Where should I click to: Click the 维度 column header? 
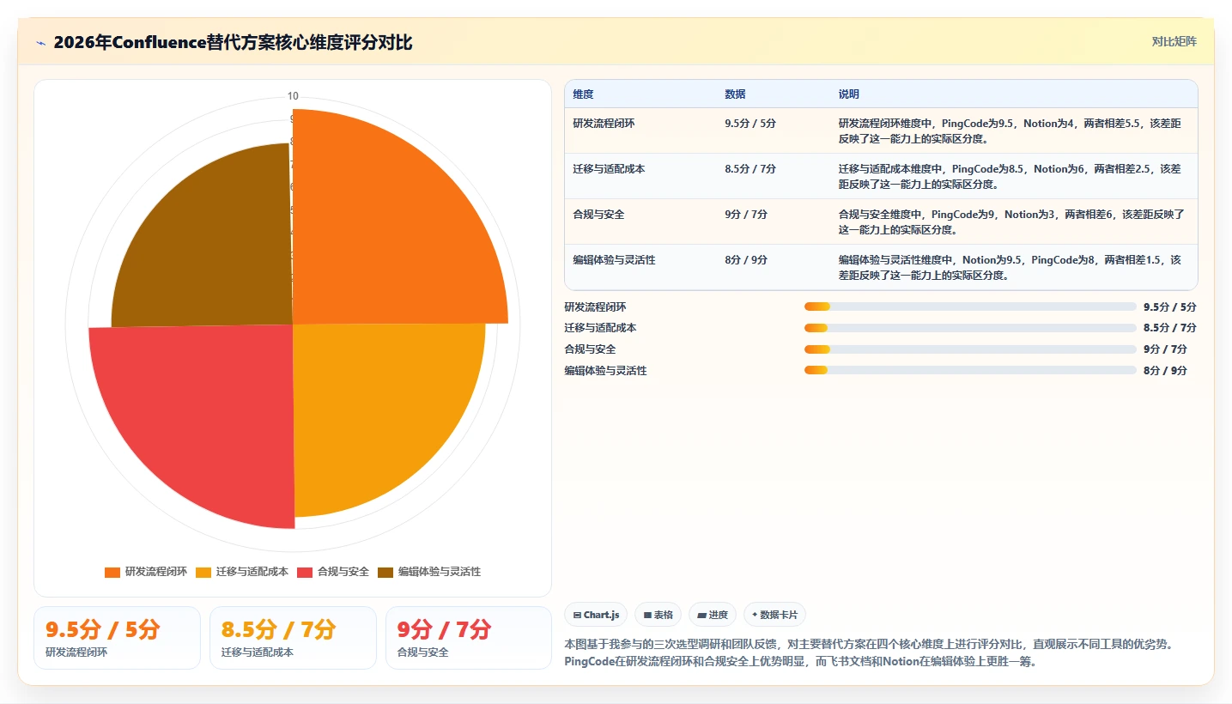click(583, 94)
